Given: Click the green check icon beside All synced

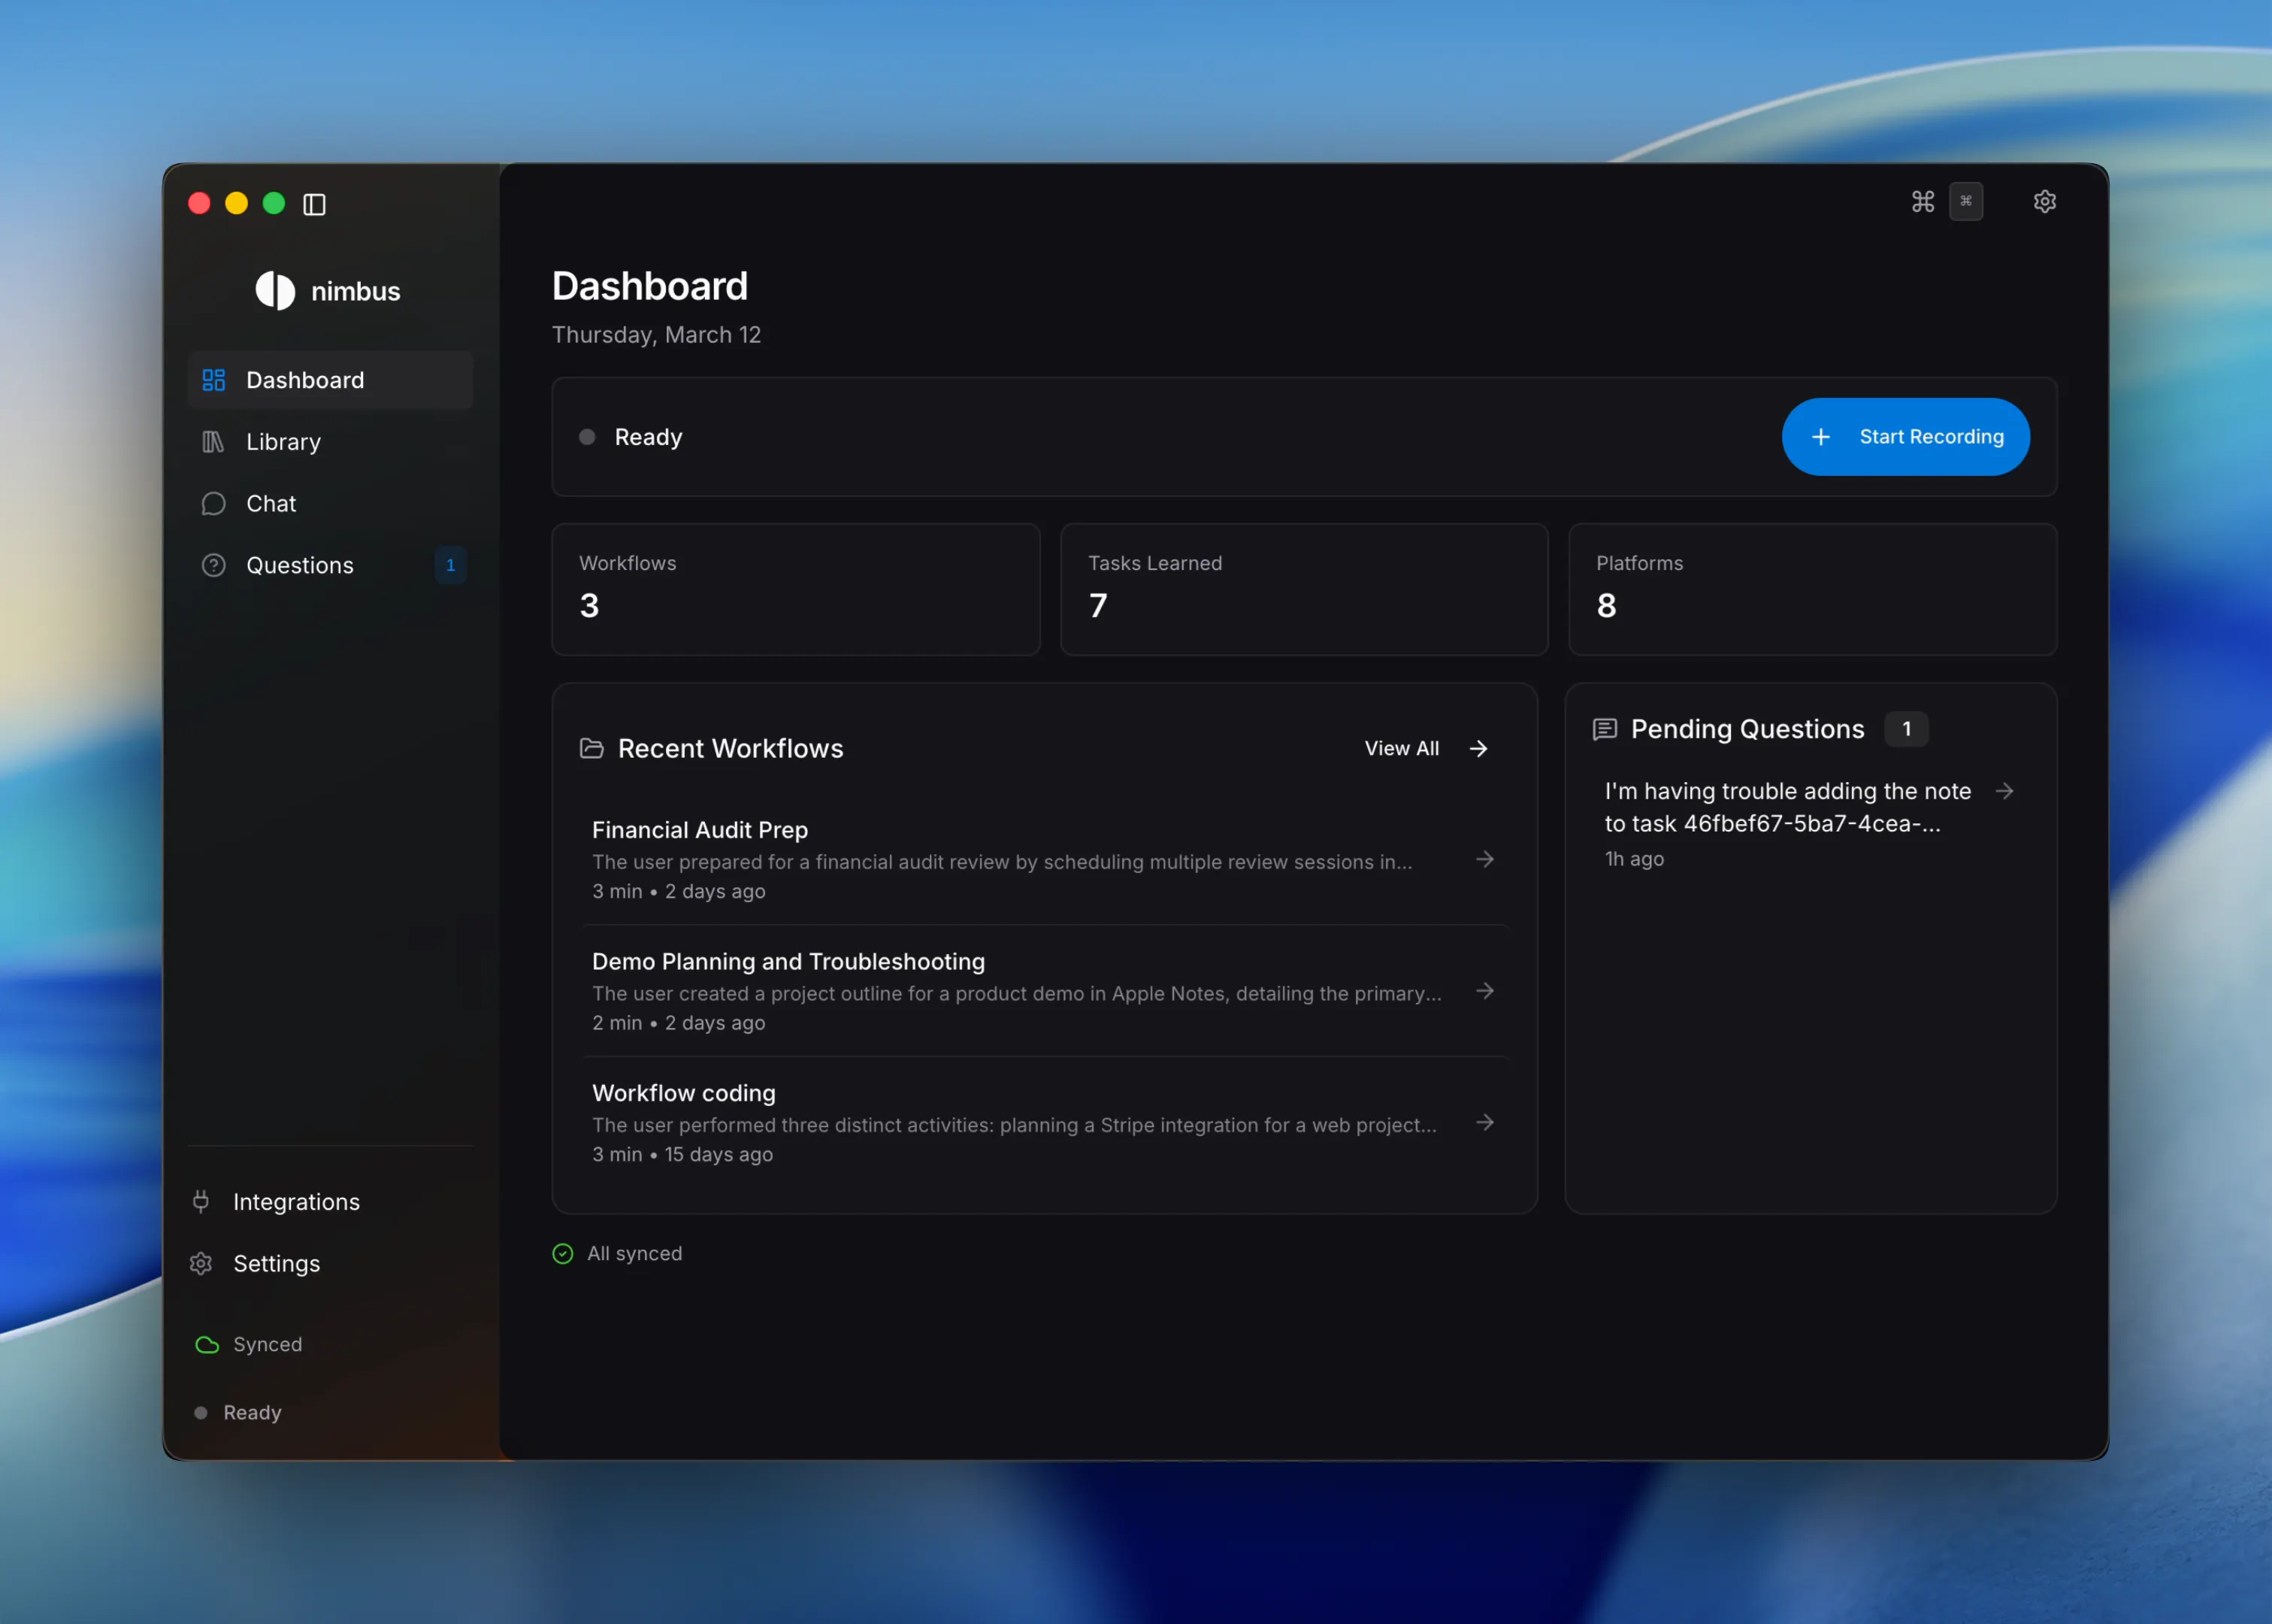Looking at the screenshot, I should coord(563,1254).
